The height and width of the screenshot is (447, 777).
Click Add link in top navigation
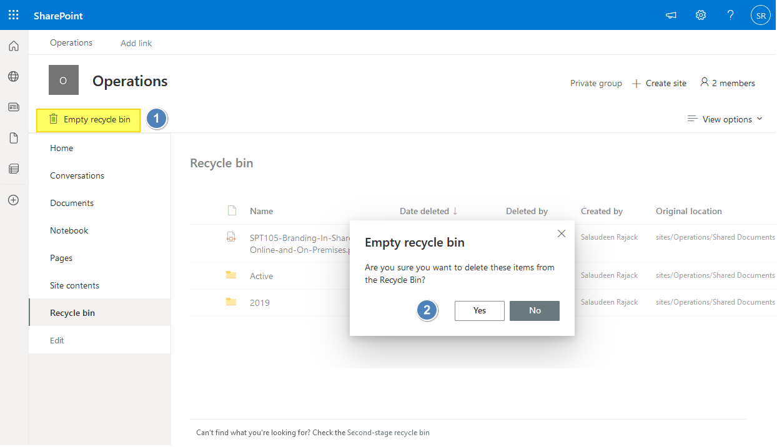(136, 42)
